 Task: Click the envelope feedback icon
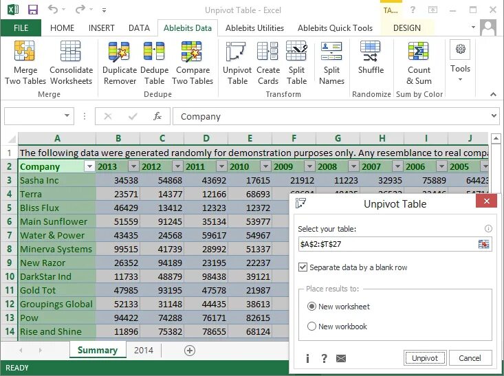(x=341, y=358)
